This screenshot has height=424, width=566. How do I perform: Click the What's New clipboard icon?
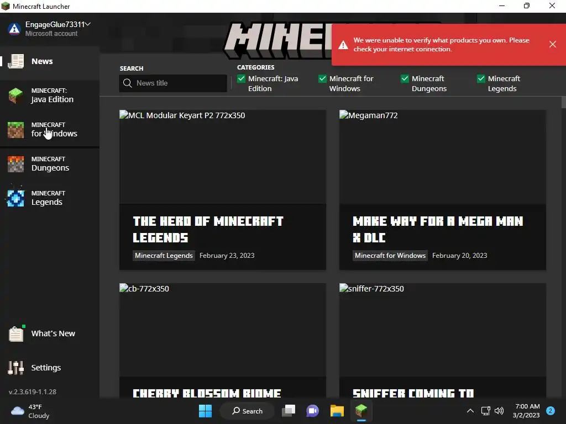click(16, 333)
